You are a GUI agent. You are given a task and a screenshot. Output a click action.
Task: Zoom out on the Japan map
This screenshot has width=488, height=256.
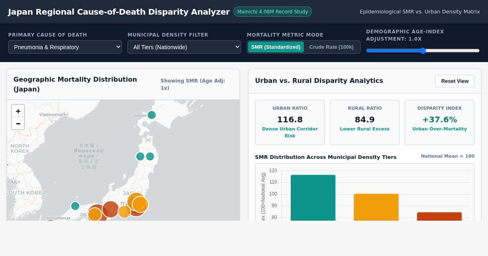tap(18, 123)
